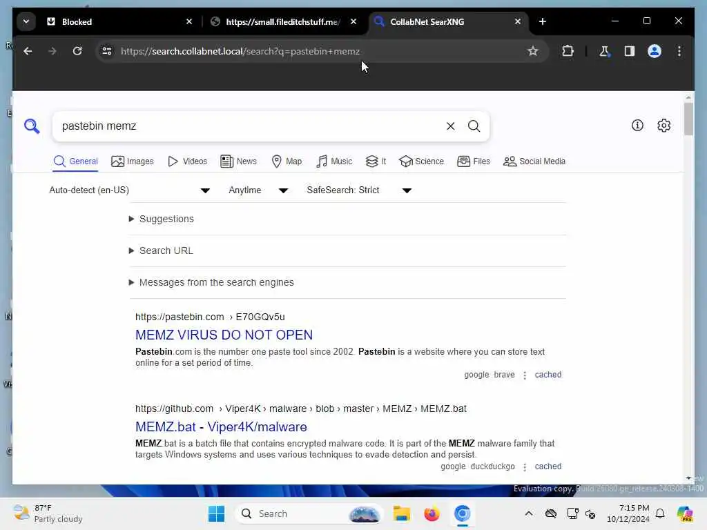Open the Anytime time range dropdown

pyautogui.click(x=258, y=190)
